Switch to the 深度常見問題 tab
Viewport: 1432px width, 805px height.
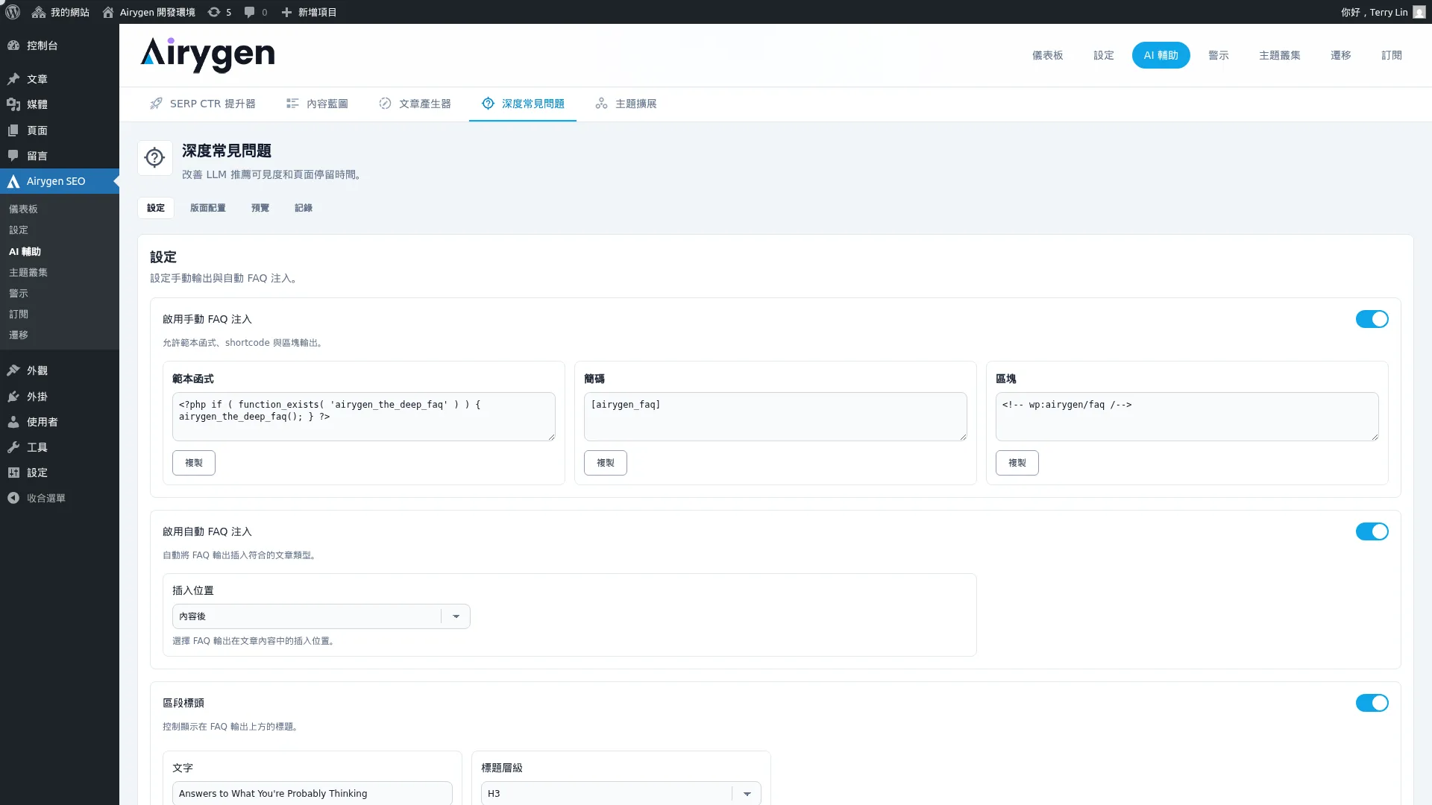coord(522,104)
